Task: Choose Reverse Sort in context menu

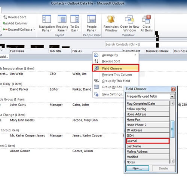Action: tap(116, 61)
